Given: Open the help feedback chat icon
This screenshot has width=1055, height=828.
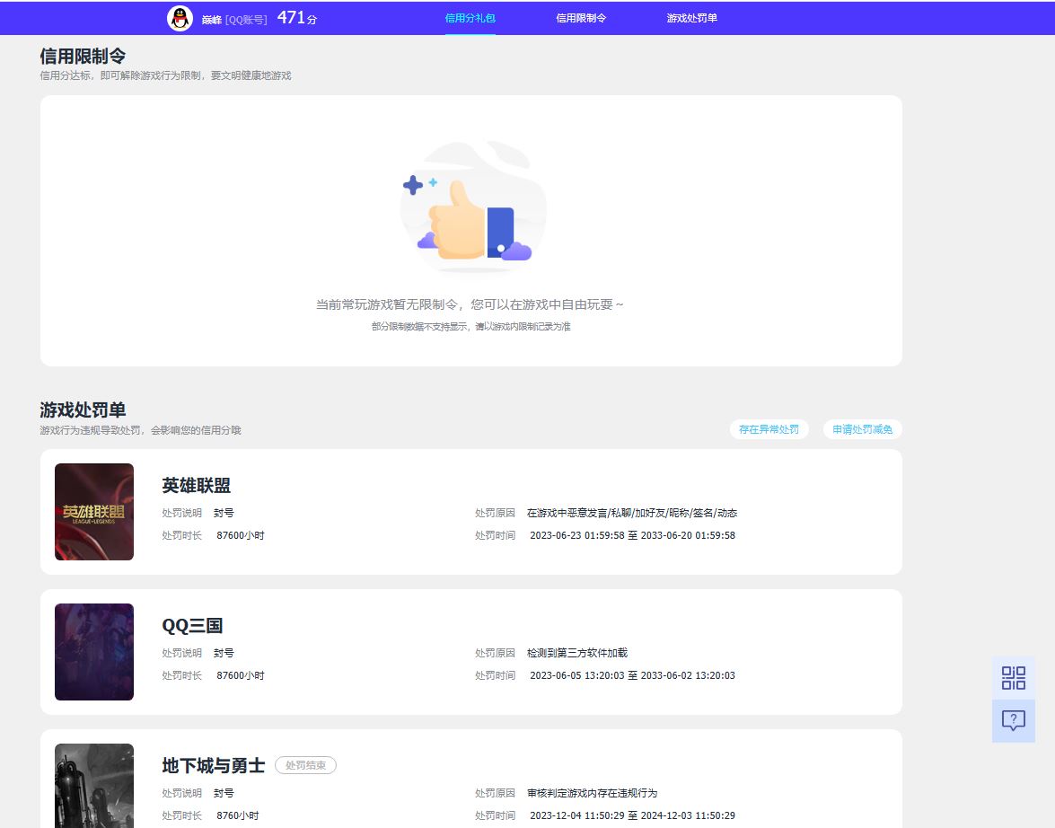Looking at the screenshot, I should coord(1013,720).
